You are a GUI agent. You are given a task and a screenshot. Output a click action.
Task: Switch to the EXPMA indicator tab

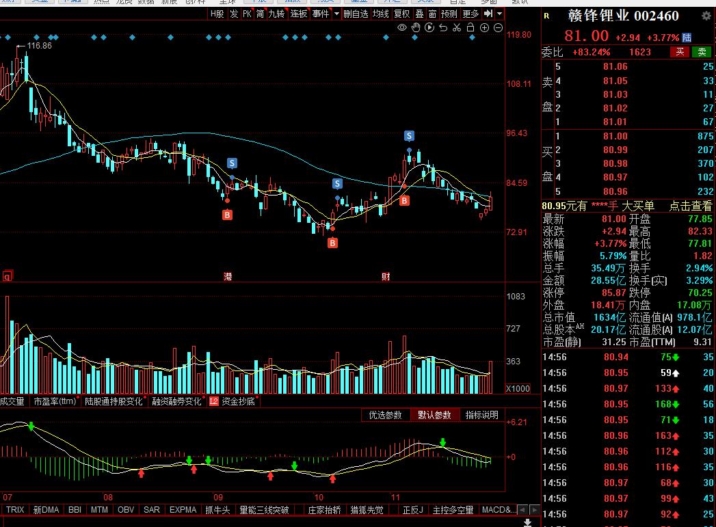[183, 510]
